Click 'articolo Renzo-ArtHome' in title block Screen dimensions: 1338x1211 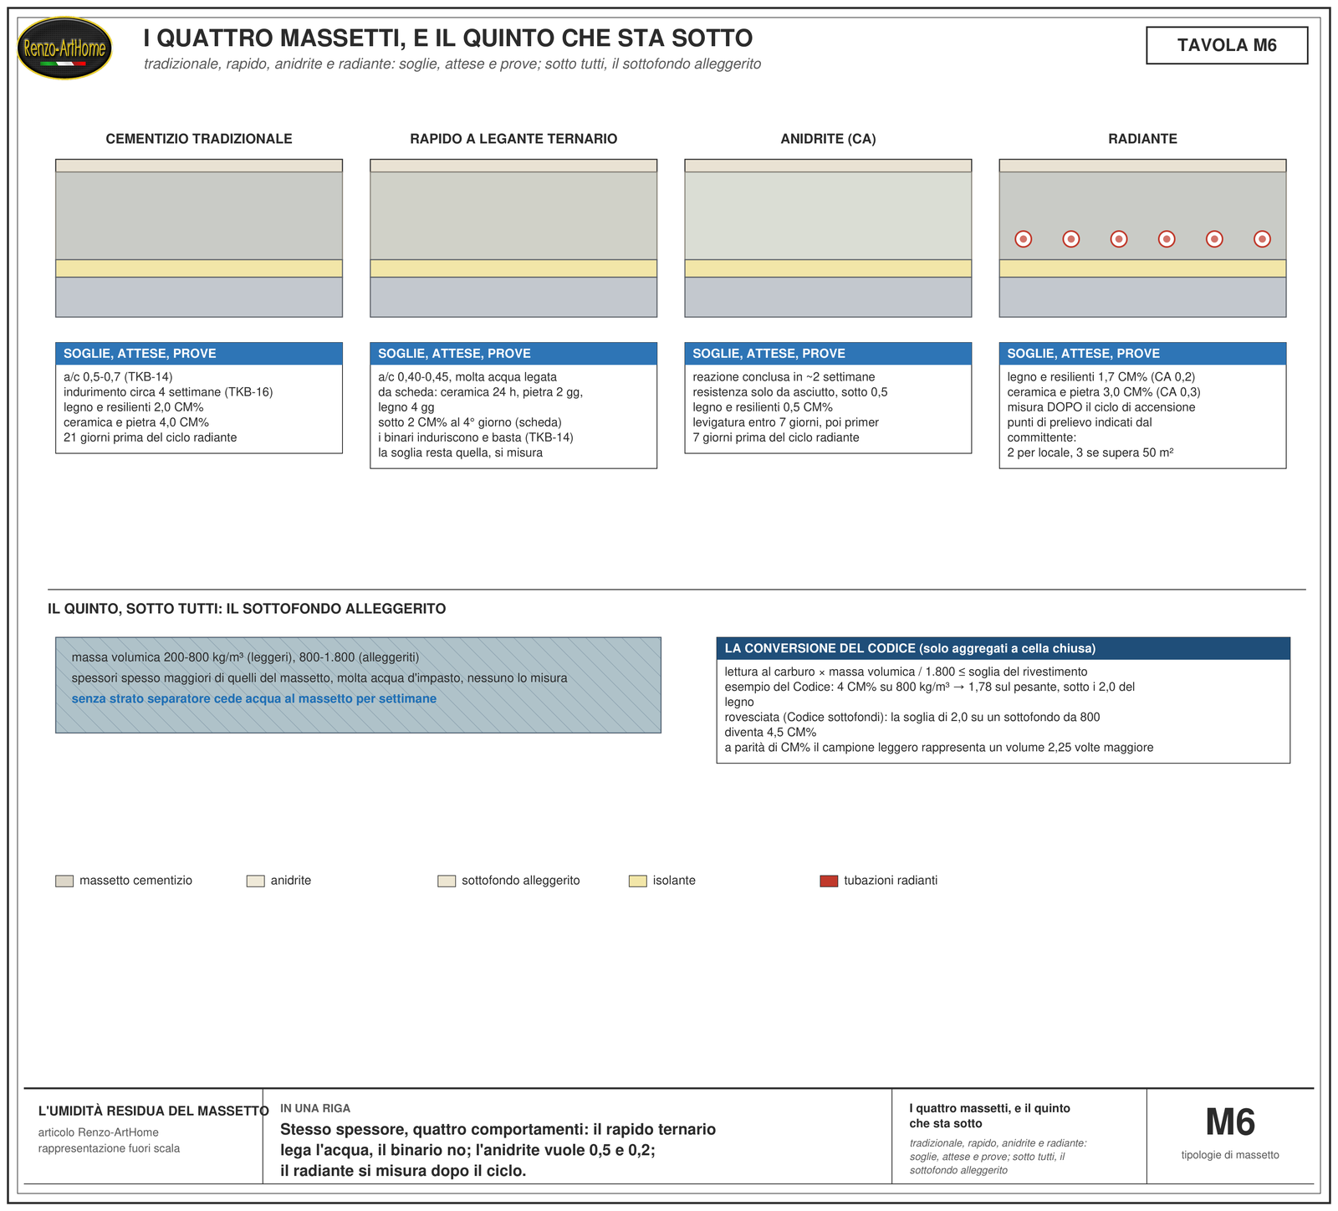point(99,1132)
